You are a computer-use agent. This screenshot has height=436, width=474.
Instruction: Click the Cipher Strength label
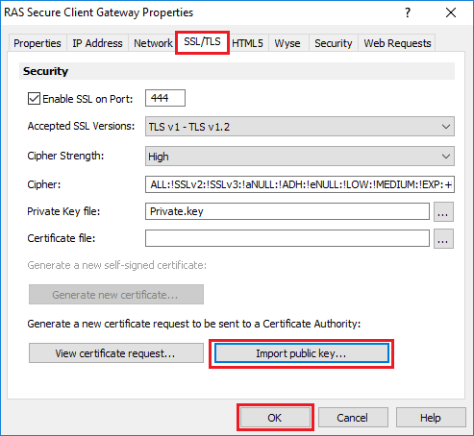pyautogui.click(x=65, y=156)
